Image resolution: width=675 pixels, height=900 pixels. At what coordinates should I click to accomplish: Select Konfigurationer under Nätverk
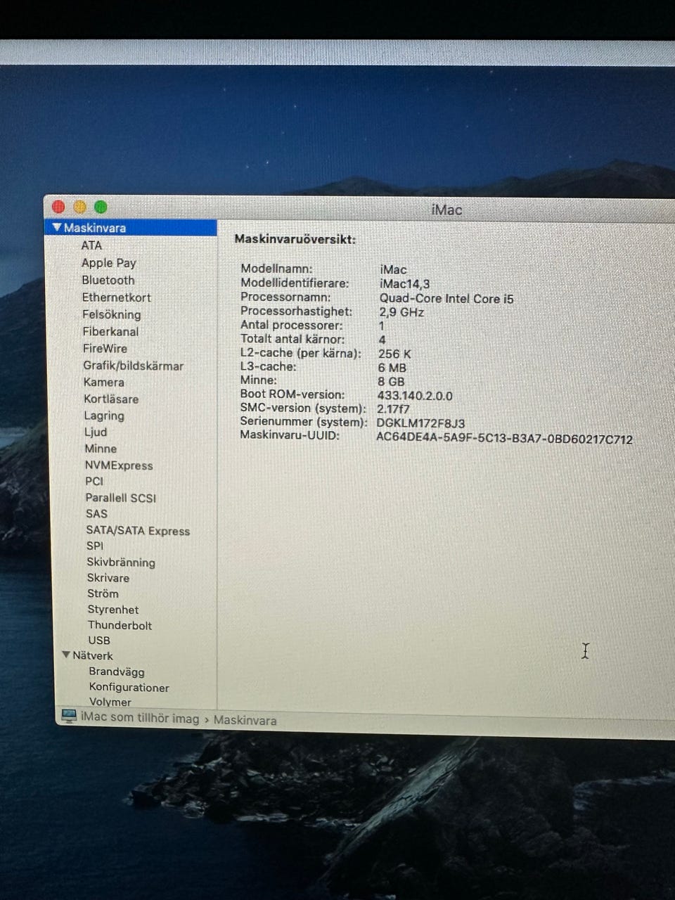pyautogui.click(x=129, y=688)
